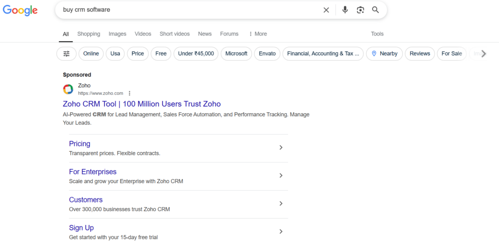The height and width of the screenshot is (245, 499).
Task: Click the Zoho logo favicon
Action: tap(68, 89)
